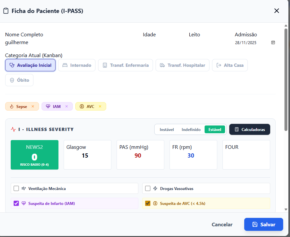Select the Óbito category with skull icon

(x=19, y=80)
